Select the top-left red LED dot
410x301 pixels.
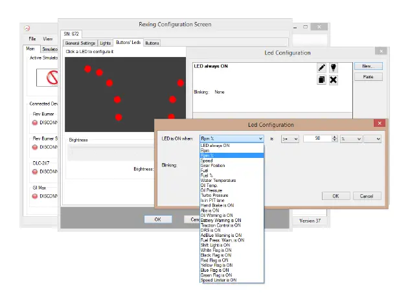[87, 69]
